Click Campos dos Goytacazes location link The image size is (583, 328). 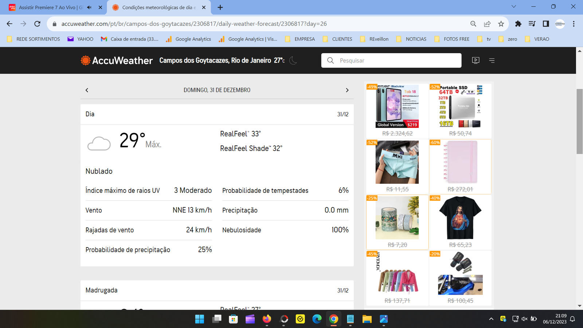tap(215, 60)
